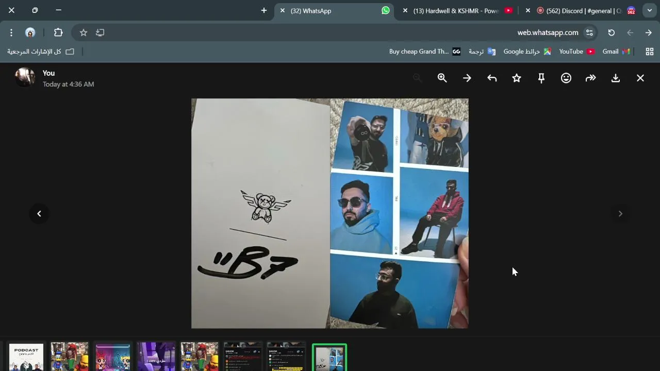Show previous media with left chevron
Viewport: 660px width, 371px height.
point(39,213)
